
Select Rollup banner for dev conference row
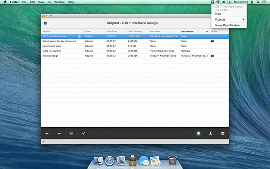(135, 41)
